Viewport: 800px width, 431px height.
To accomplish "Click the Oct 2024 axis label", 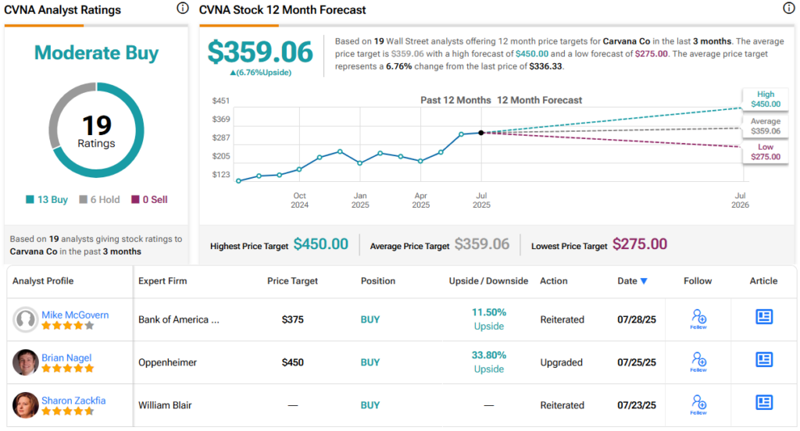I will coord(299,200).
